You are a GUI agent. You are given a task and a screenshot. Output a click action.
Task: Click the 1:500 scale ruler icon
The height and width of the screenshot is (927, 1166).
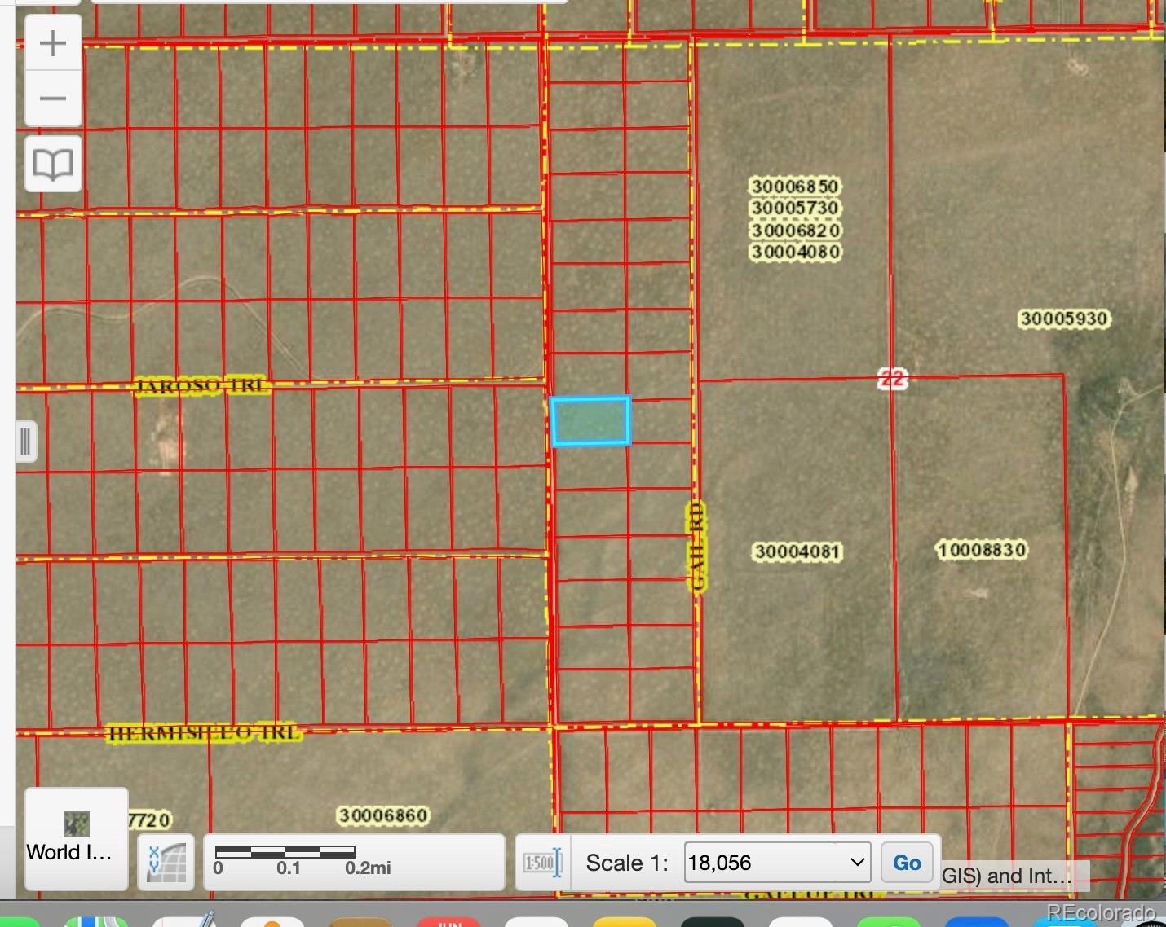click(541, 863)
